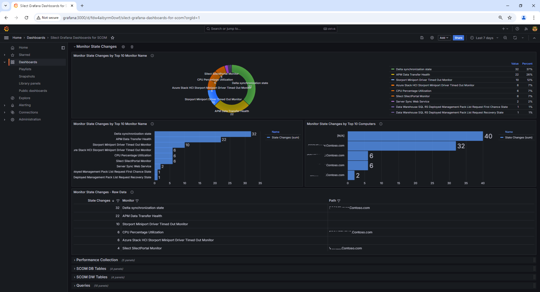
Task: Sort the donut legend by the Value header
Action: tap(515, 64)
